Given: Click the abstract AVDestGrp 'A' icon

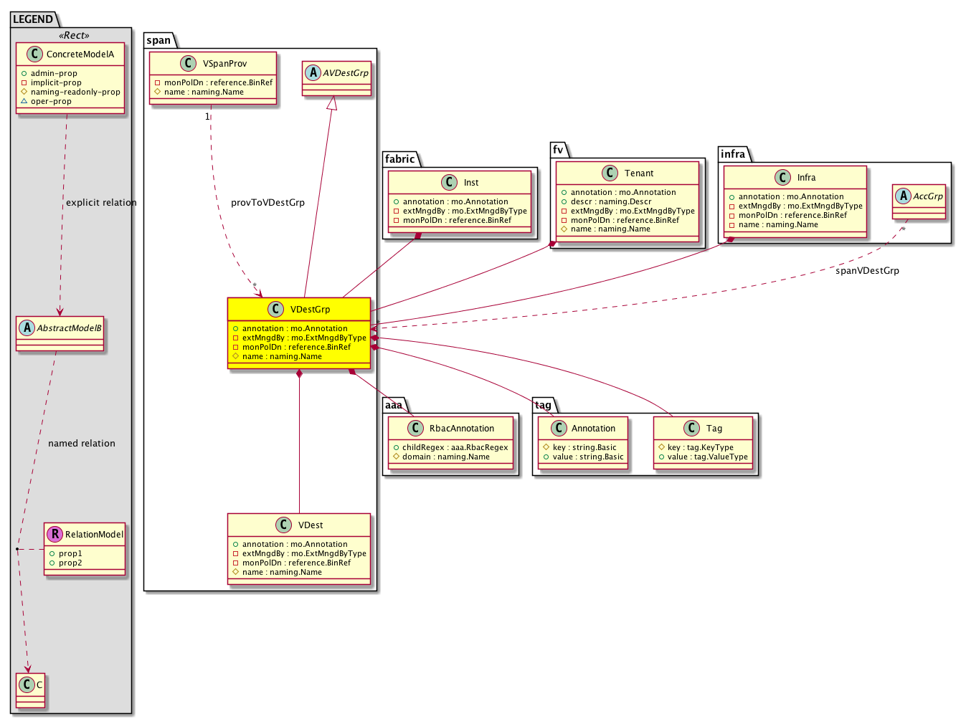Looking at the screenshot, I should coord(313,73).
